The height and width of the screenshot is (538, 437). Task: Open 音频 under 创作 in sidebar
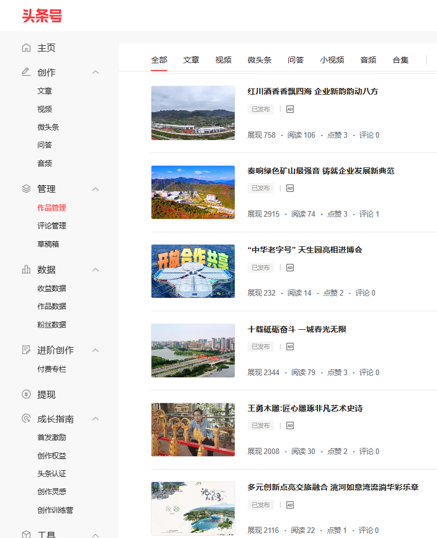[x=45, y=163]
